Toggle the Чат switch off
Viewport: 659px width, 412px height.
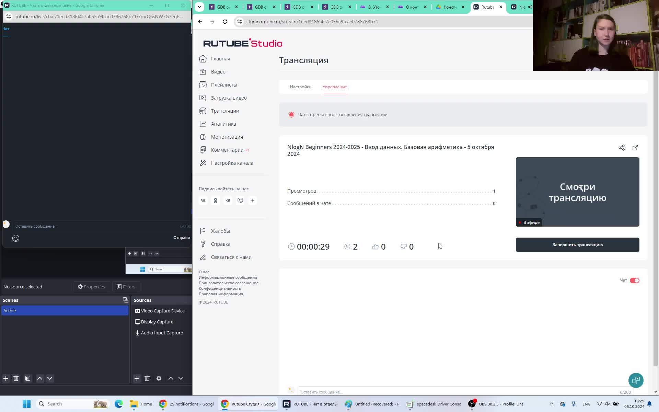(x=635, y=281)
